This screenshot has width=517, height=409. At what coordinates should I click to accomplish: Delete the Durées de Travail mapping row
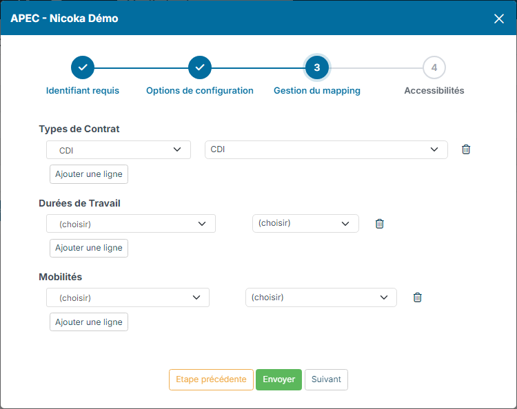[x=380, y=224]
